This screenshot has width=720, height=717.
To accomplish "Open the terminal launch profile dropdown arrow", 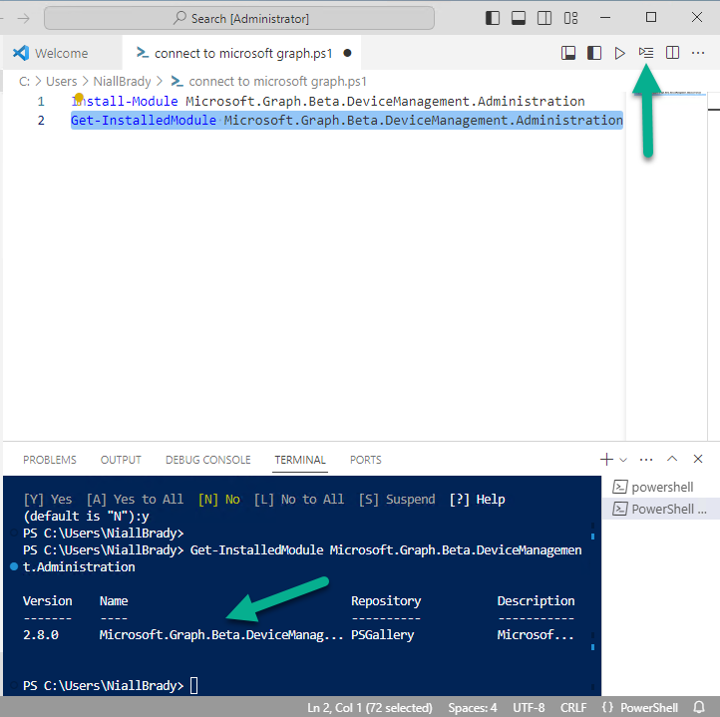I will 623,460.
